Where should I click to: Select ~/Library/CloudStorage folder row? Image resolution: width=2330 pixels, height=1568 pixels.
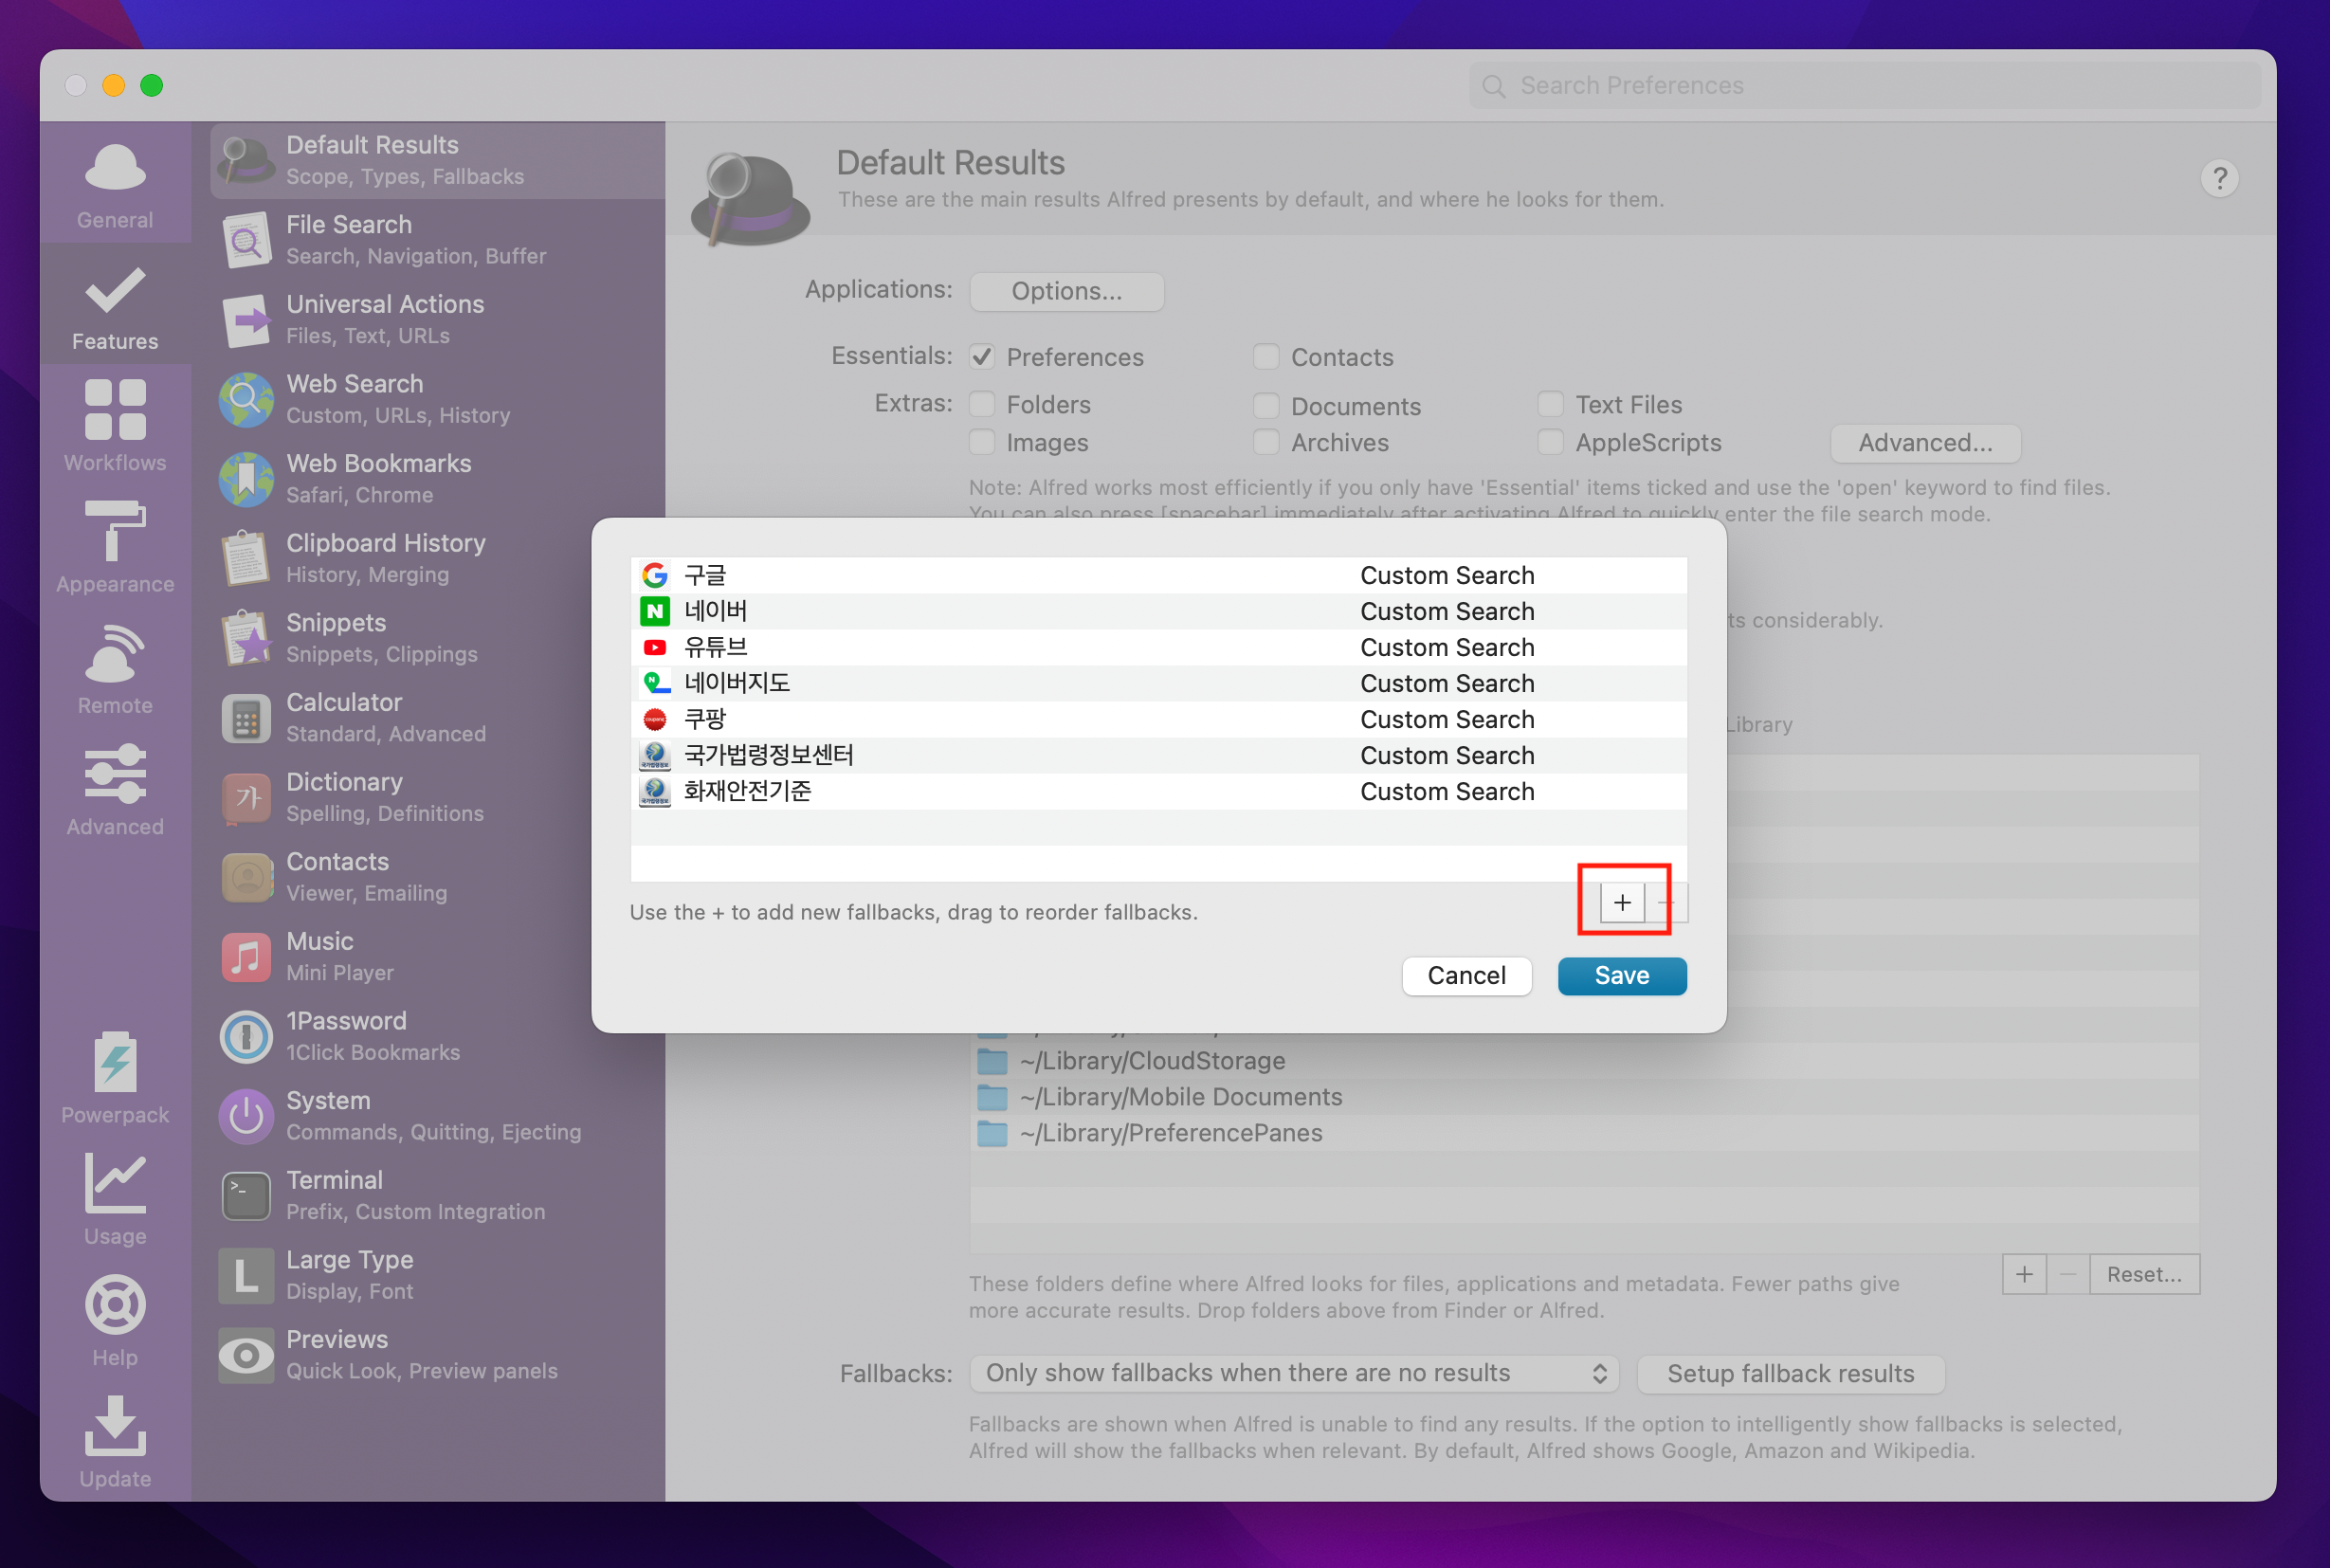[x=1584, y=1061]
